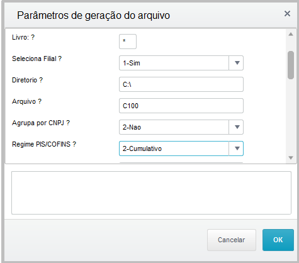Screen dimensions: 299x263
Task: Click the scrollbar up arrow
Action: point(291,34)
